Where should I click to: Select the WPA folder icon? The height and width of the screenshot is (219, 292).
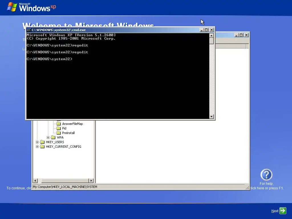pos(53,137)
